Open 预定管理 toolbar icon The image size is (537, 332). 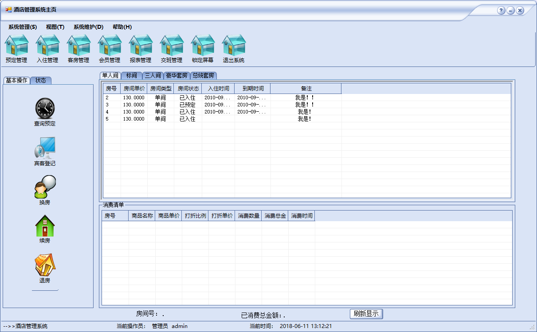pos(16,49)
